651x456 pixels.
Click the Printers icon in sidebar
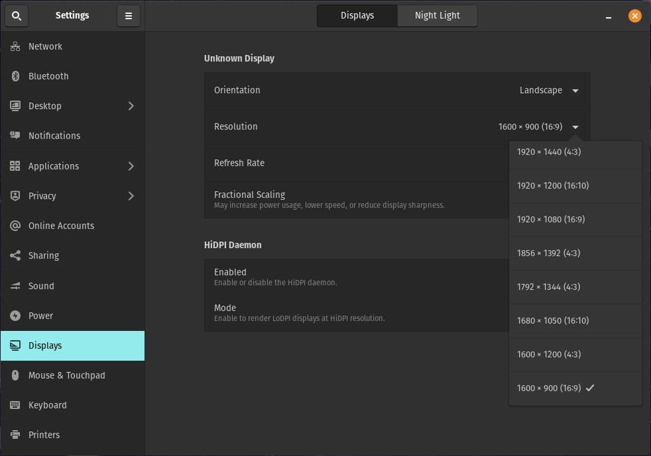pyautogui.click(x=15, y=435)
